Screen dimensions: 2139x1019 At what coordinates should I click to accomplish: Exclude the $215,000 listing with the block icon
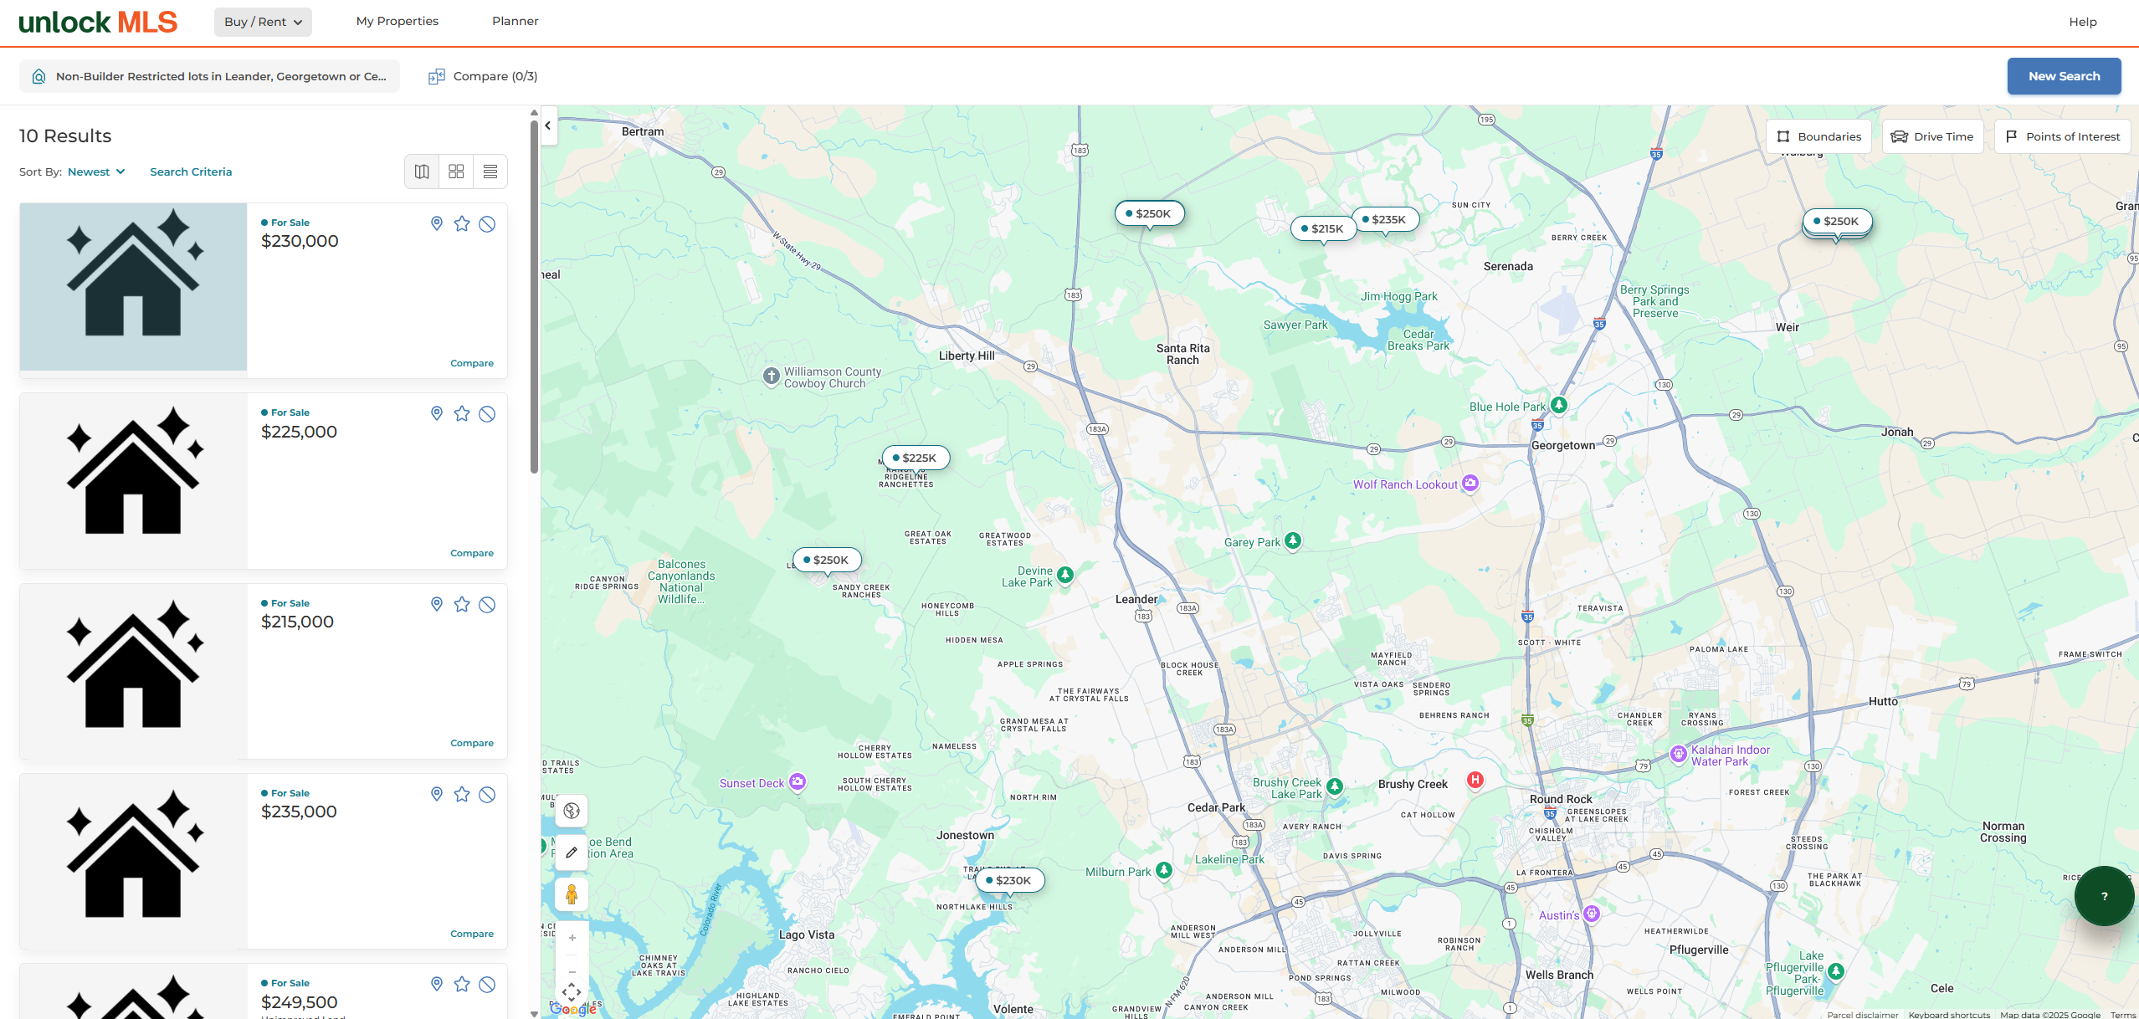click(487, 604)
